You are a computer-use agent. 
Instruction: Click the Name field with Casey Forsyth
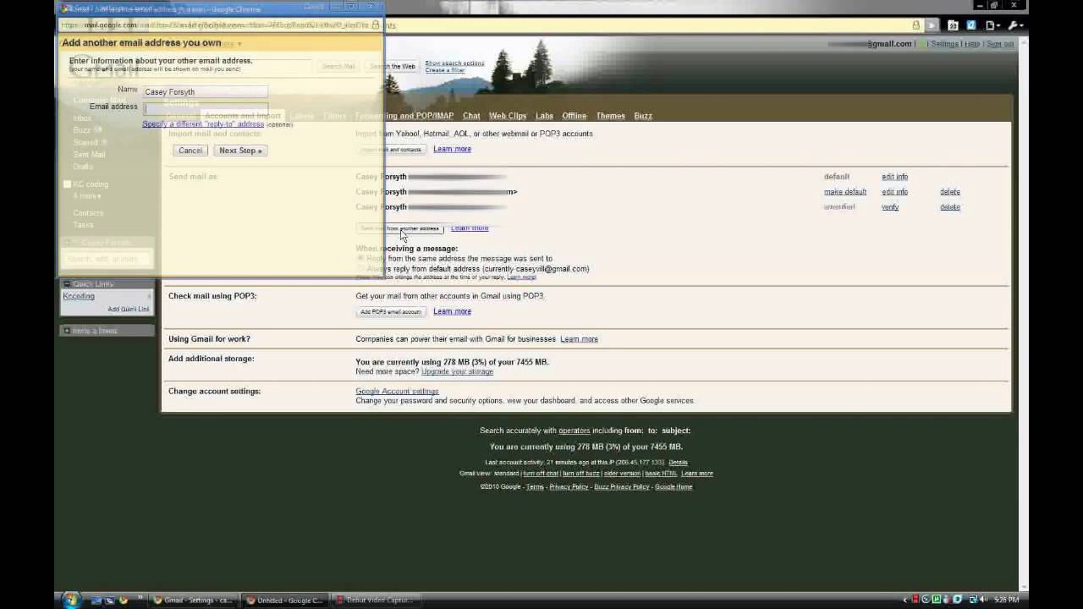(x=205, y=91)
